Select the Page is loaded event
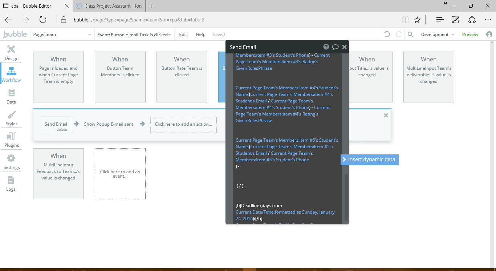Viewport: 496px width, 271px height. click(x=58, y=77)
